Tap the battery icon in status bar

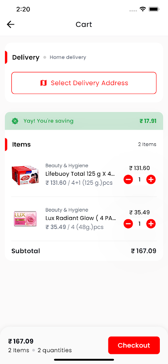[153, 9]
